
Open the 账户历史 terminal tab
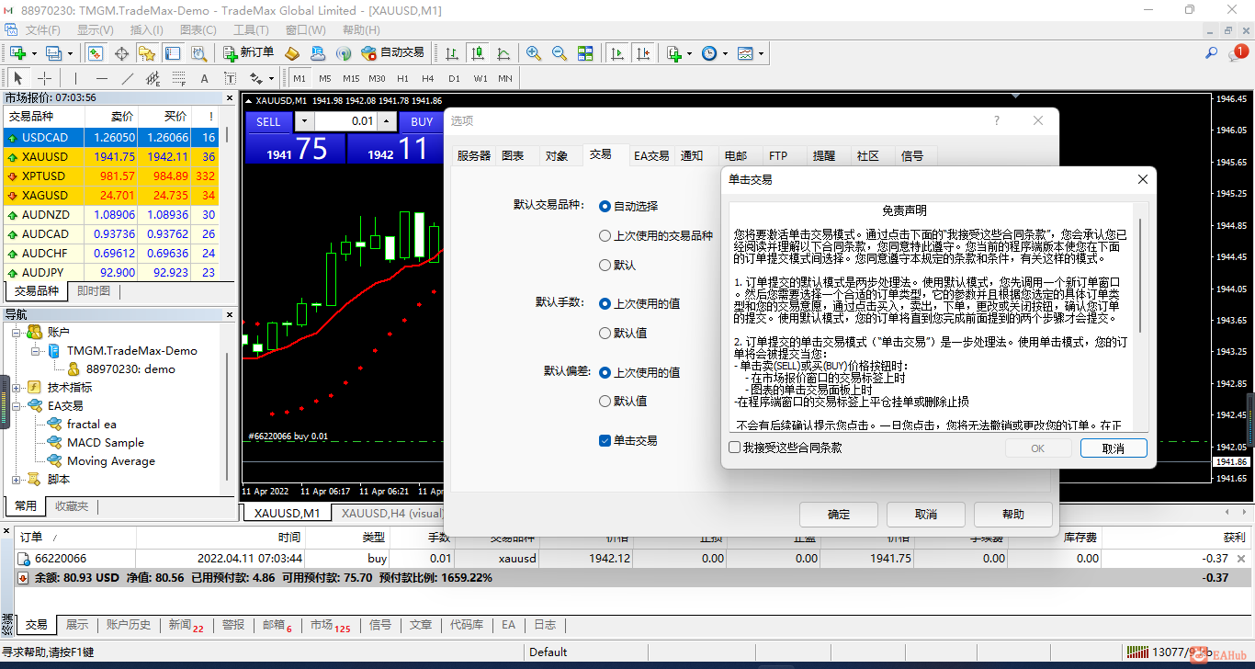[129, 625]
